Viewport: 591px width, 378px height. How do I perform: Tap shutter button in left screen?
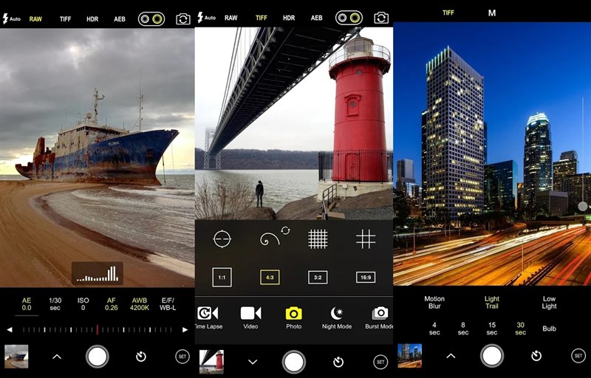coord(98,357)
